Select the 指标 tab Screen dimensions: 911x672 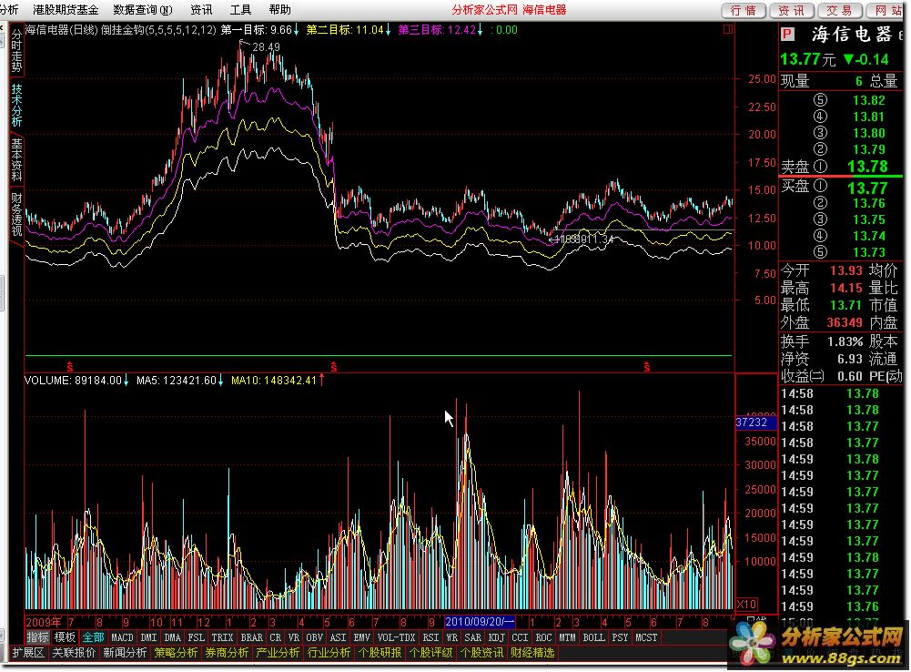click(37, 637)
